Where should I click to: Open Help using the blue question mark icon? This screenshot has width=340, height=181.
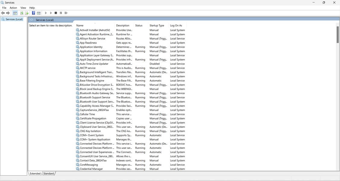point(33,13)
